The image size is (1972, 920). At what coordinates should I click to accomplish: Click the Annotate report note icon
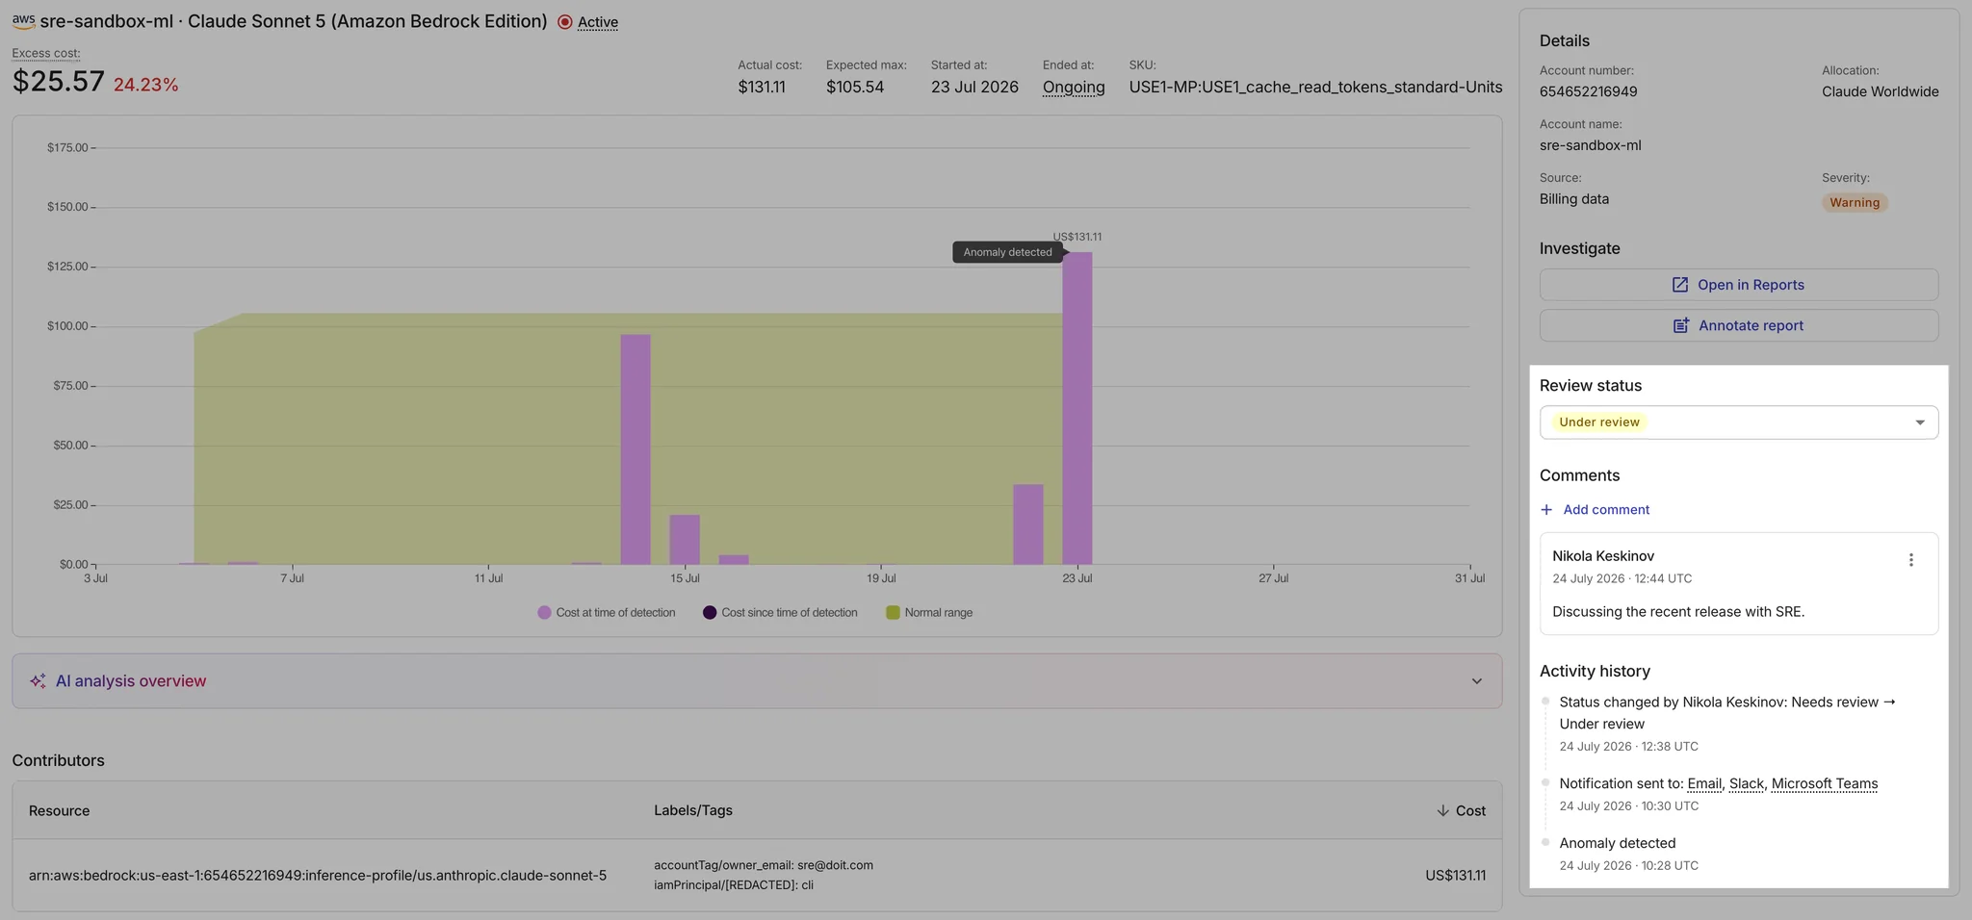click(x=1681, y=325)
